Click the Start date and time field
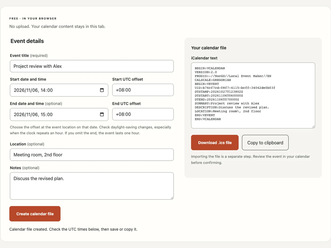 tap(59, 90)
